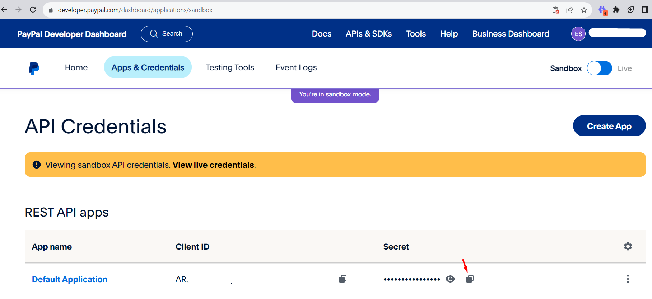Click the Secret column header

pos(396,247)
